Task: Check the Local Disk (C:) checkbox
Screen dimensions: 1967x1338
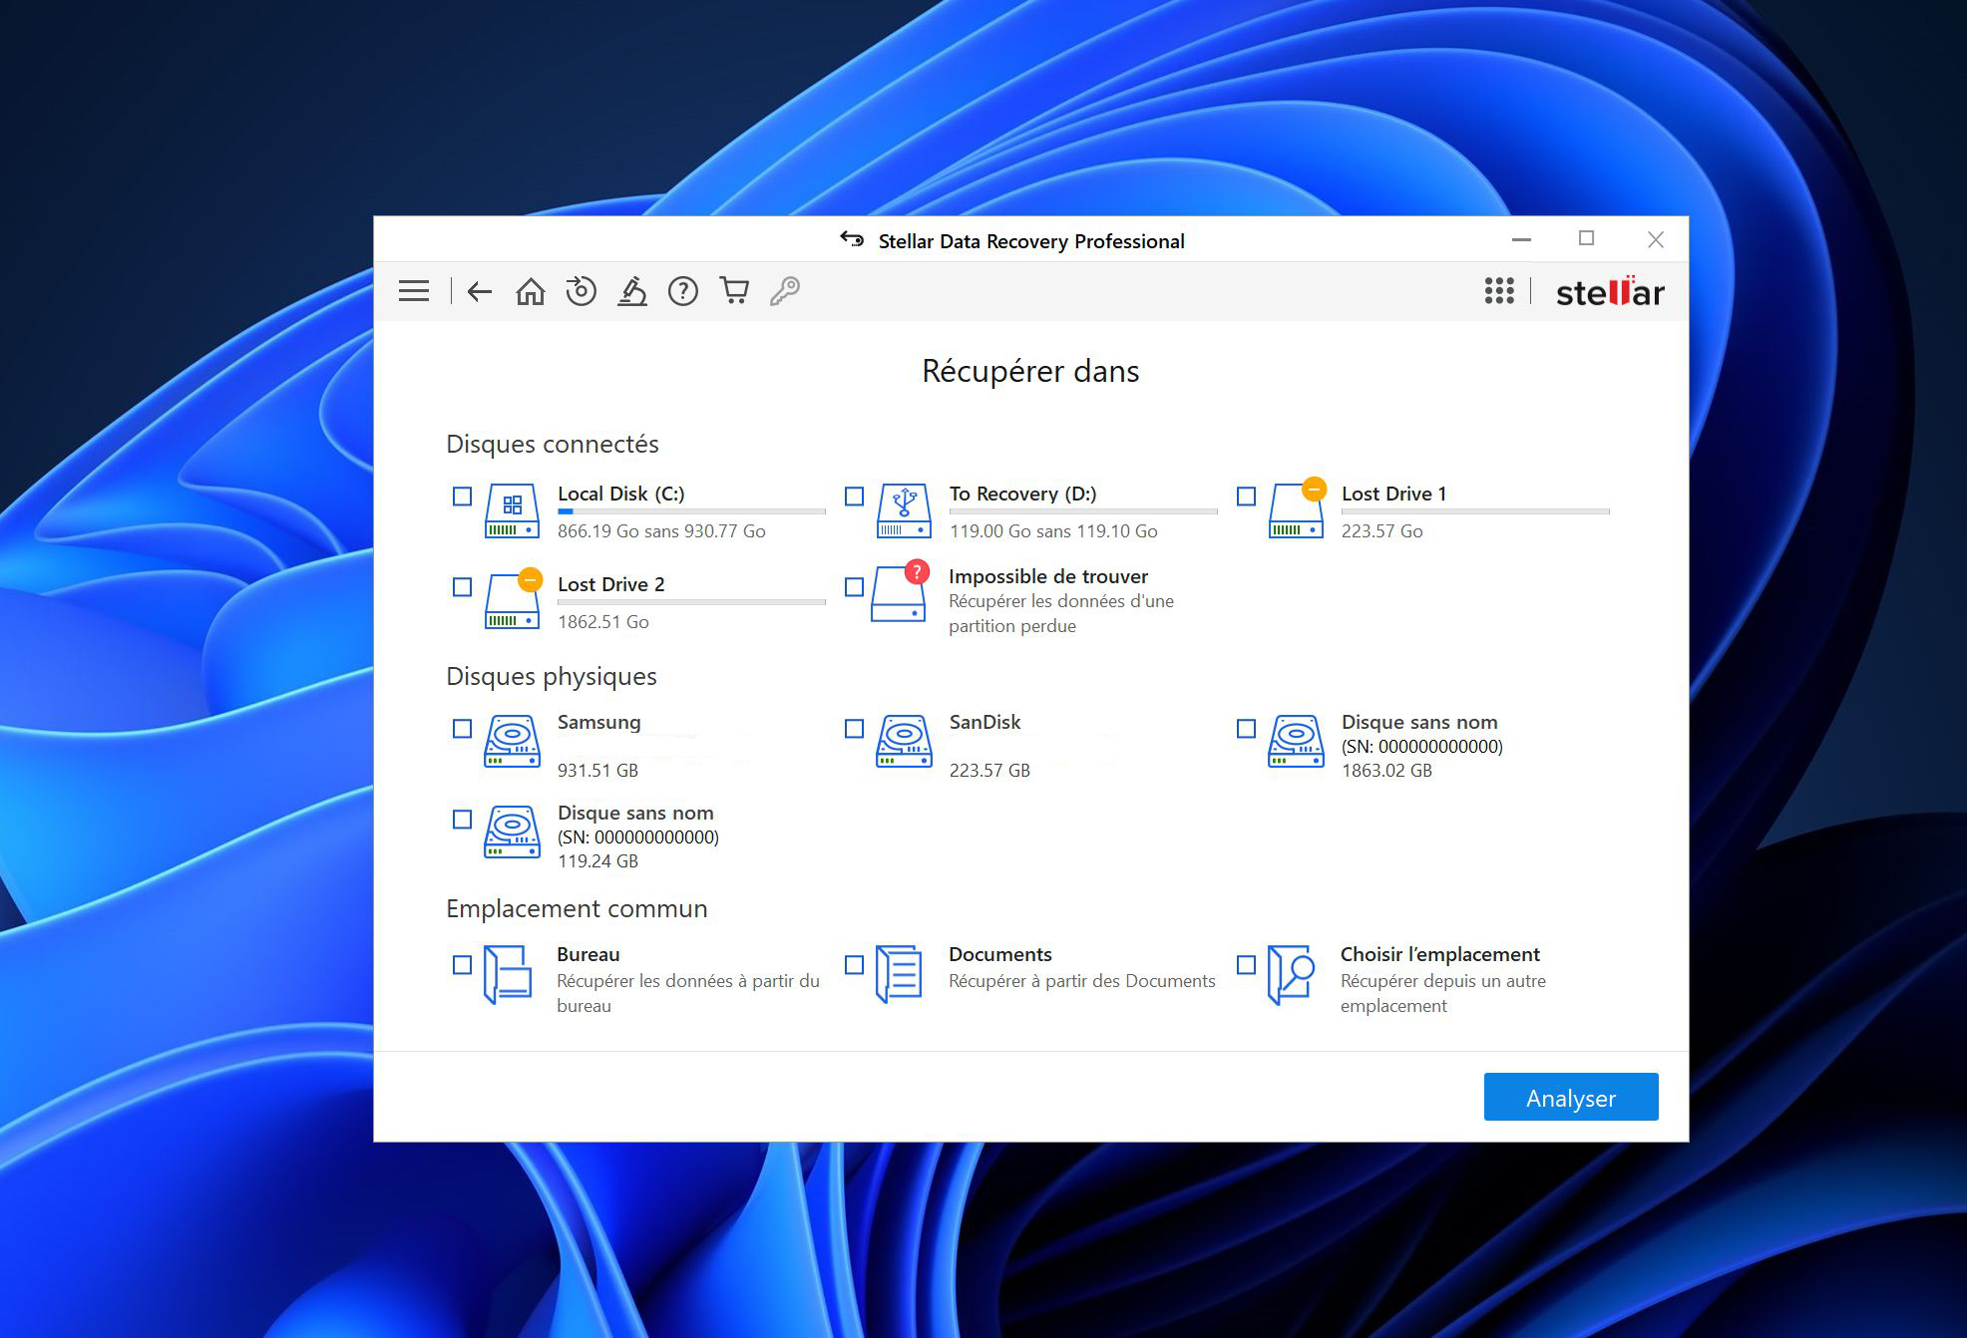Action: click(x=462, y=497)
